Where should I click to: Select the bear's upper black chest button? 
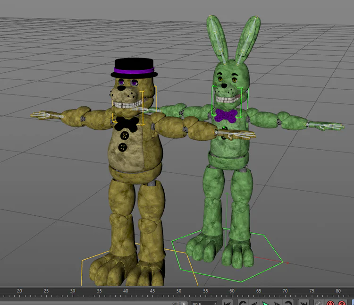[125, 136]
